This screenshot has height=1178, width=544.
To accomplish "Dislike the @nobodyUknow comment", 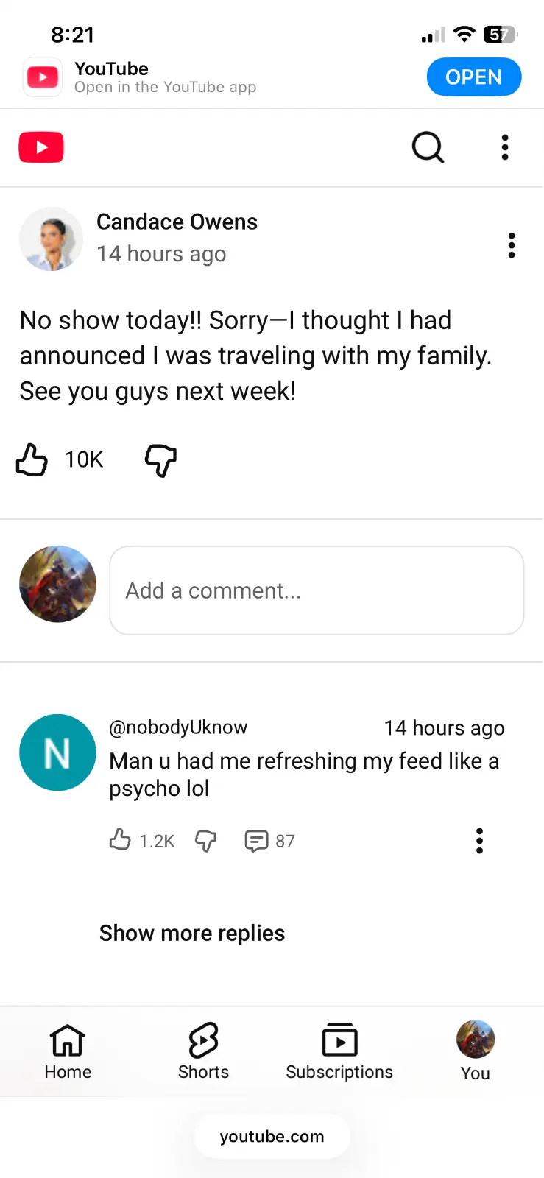I will (205, 840).
